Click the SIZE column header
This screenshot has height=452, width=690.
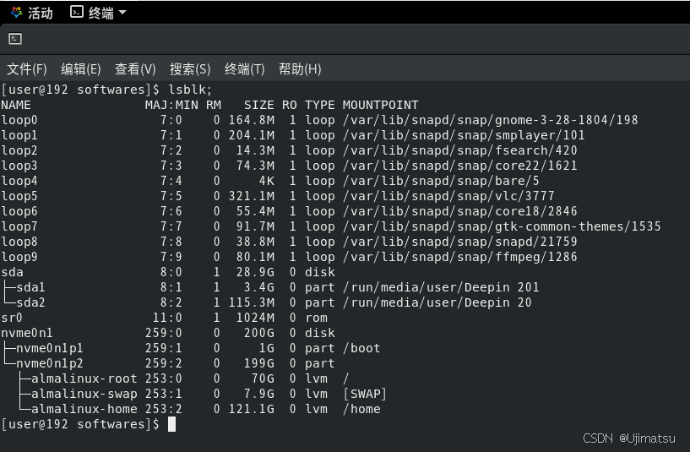point(259,106)
